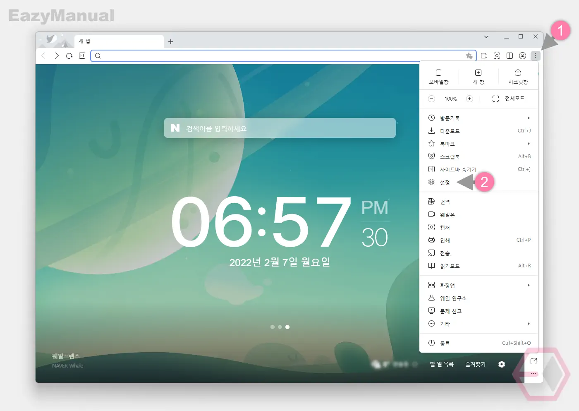
Task: Open 다운로드 from the menu
Action: (479, 131)
